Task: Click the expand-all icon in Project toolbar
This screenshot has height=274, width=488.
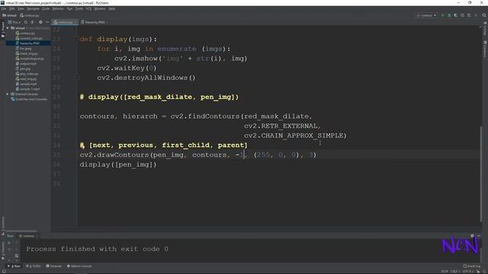Action: coord(32,22)
